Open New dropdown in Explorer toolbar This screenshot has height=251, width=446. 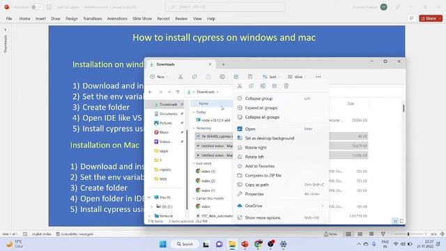(x=159, y=77)
